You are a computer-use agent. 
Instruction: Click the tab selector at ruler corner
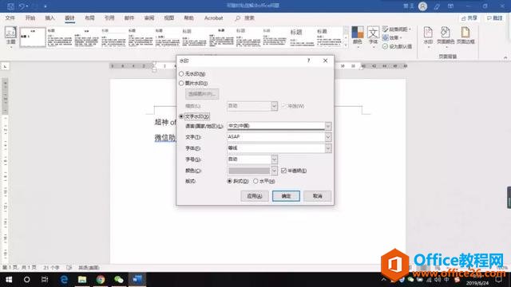[6, 66]
